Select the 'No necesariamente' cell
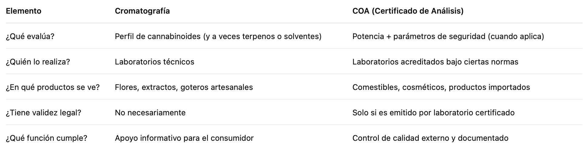Viewport: 583px width, 155px height. [x=150, y=113]
